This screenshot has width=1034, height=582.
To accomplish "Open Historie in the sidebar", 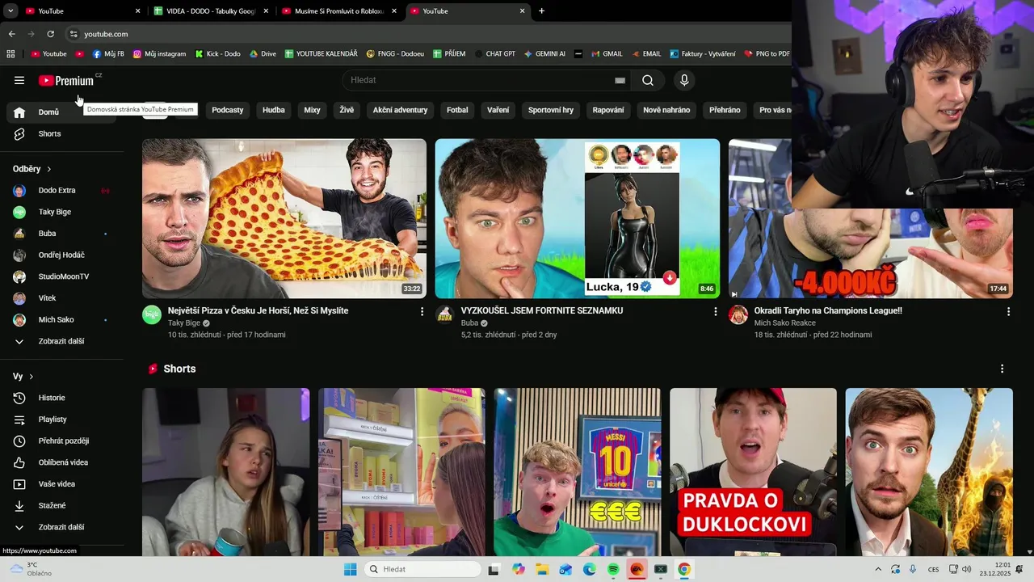I will pyautogui.click(x=61, y=398).
